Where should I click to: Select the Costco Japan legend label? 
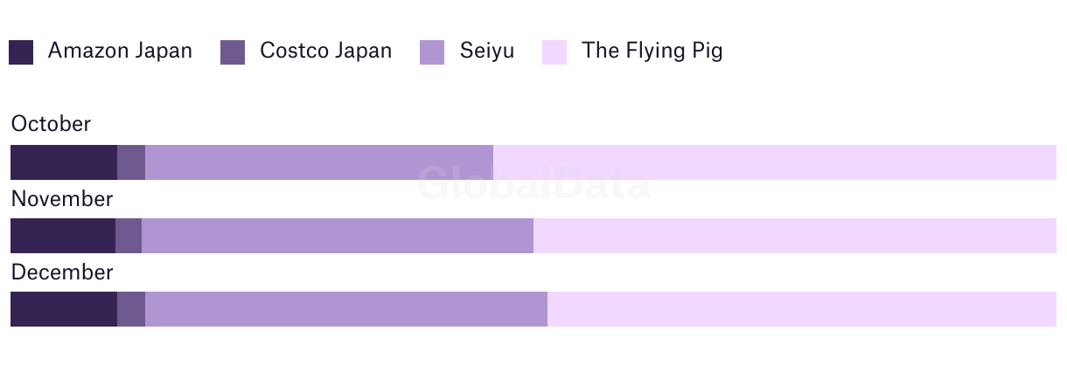tap(325, 51)
